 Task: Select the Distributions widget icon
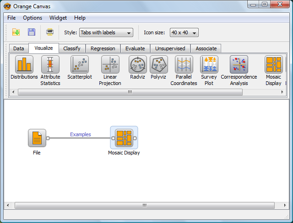24,64
